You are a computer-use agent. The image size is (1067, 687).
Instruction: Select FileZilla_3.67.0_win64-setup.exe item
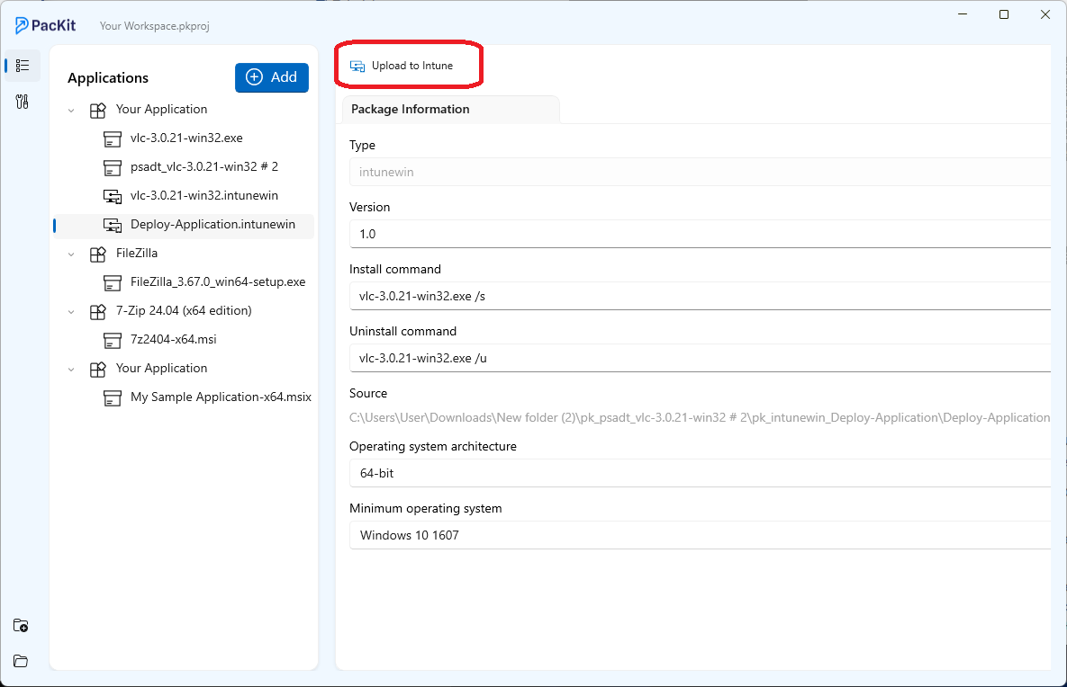pos(218,281)
